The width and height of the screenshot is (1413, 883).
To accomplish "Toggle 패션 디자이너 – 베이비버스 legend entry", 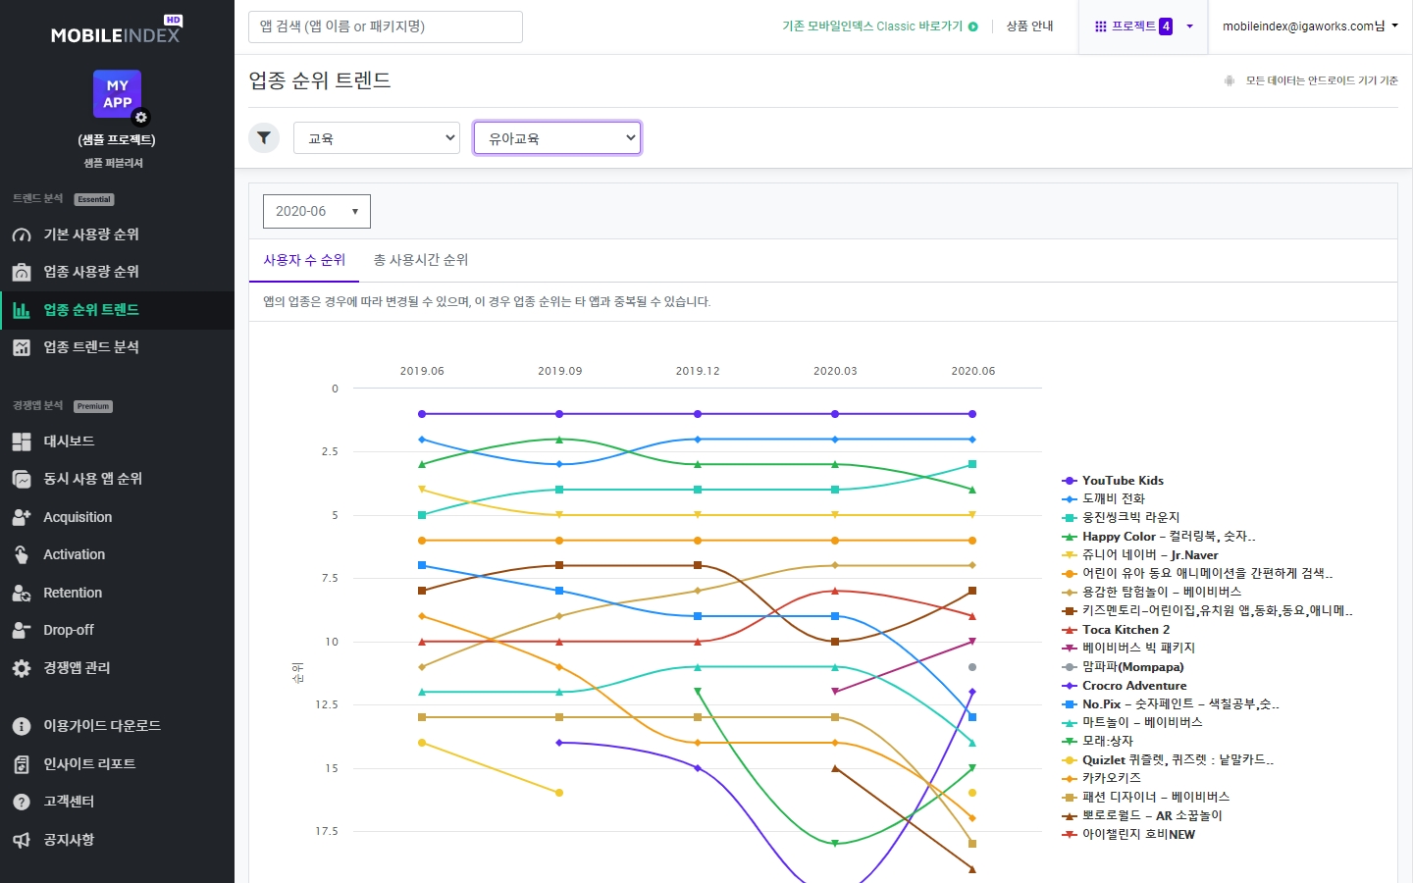I will (x=1146, y=797).
